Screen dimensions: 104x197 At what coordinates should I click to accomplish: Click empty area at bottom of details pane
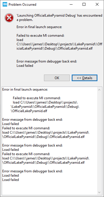50,188
